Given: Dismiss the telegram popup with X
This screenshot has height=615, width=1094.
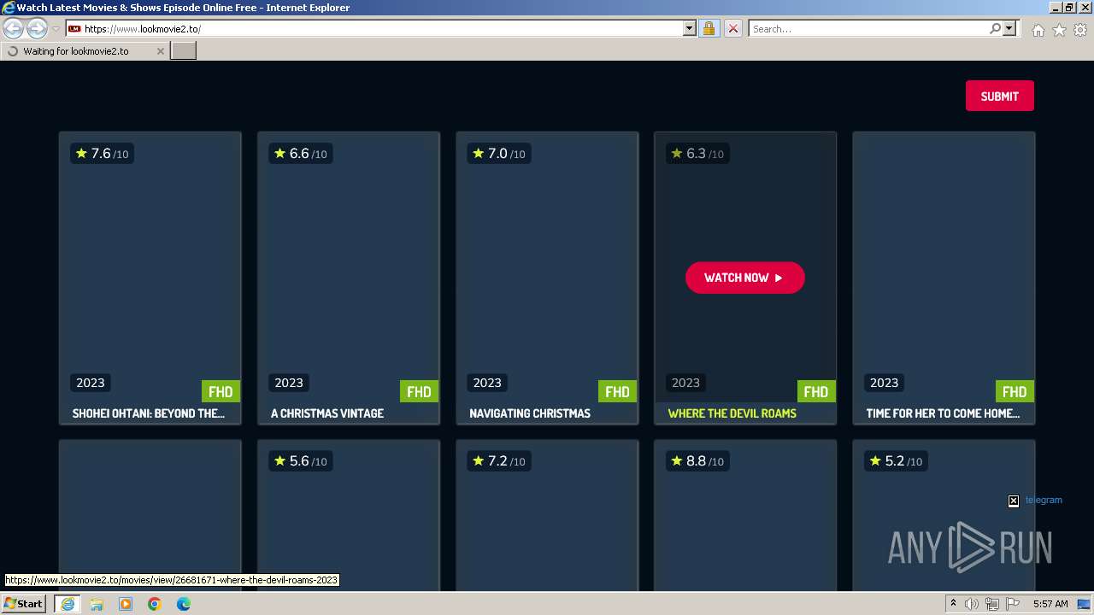Looking at the screenshot, I should [1013, 501].
